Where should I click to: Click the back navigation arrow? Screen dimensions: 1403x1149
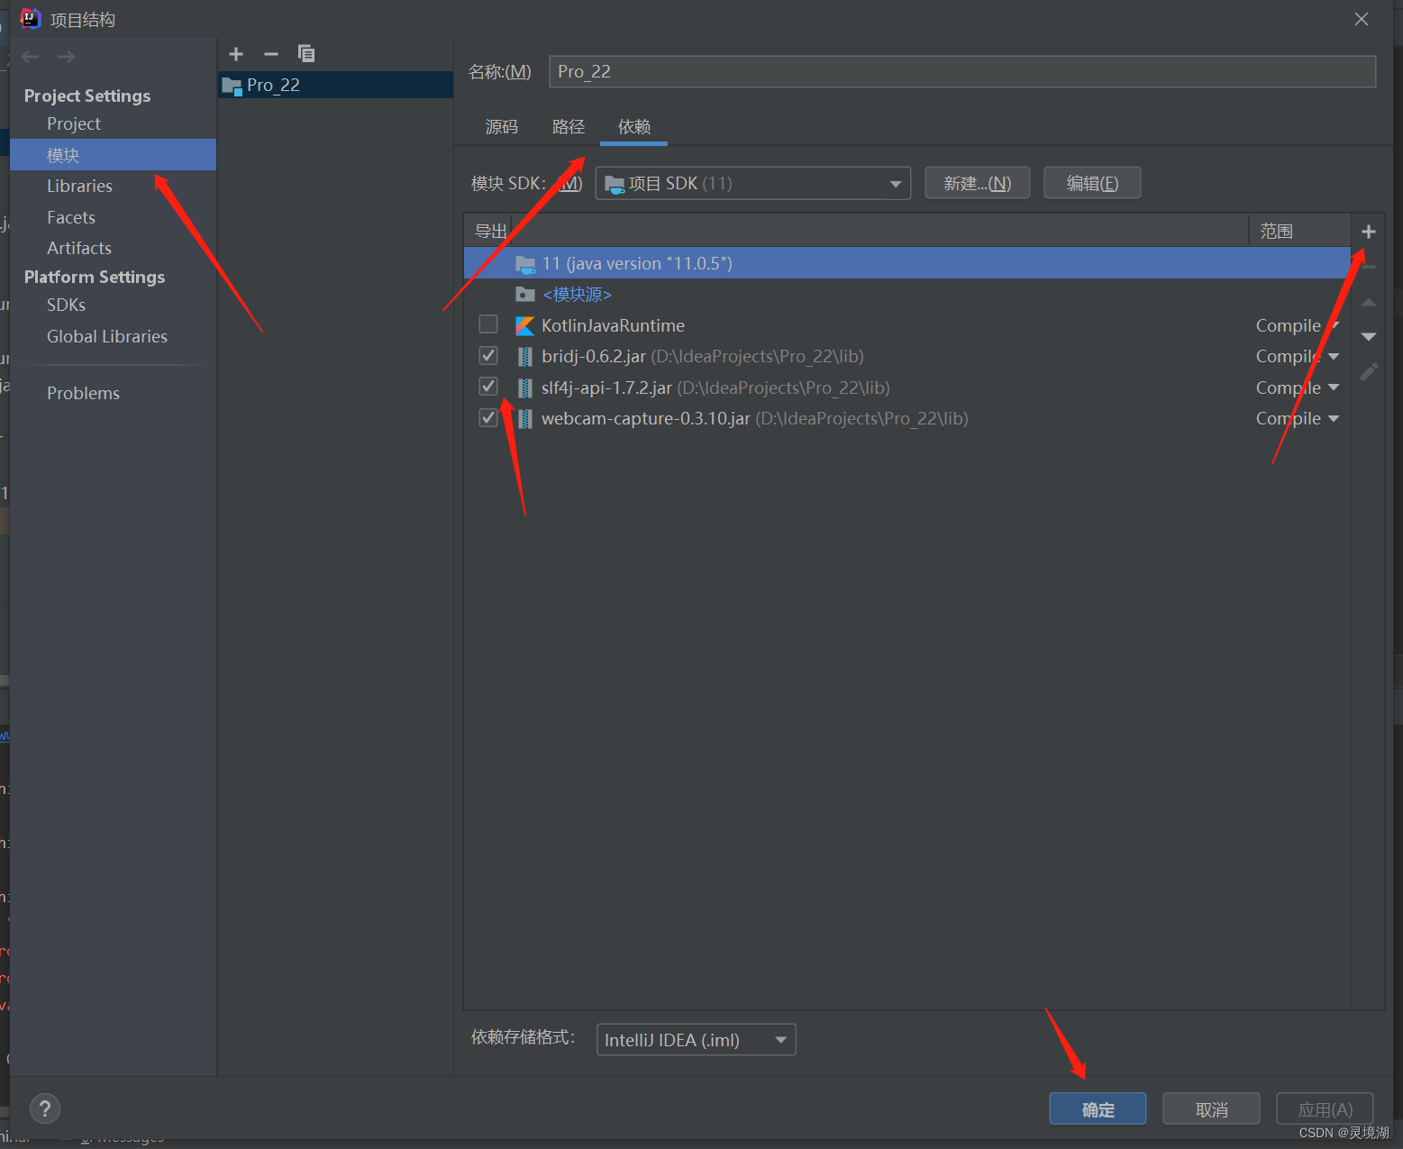(x=31, y=57)
